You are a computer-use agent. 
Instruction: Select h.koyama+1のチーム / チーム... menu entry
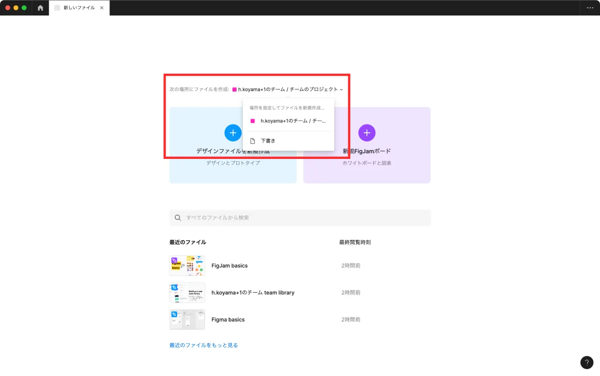289,121
